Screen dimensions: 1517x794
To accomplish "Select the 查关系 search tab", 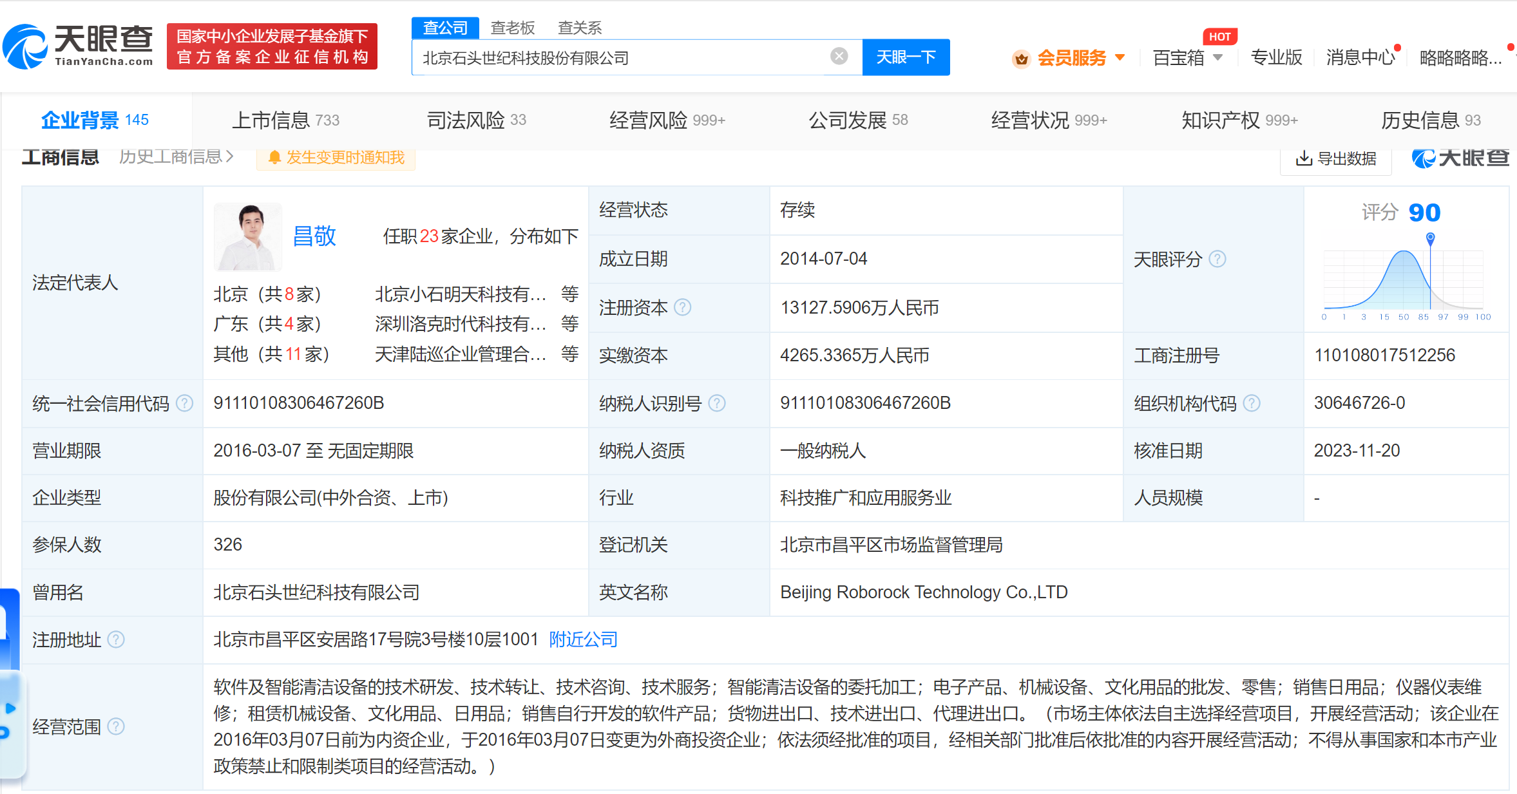I will 580,28.
